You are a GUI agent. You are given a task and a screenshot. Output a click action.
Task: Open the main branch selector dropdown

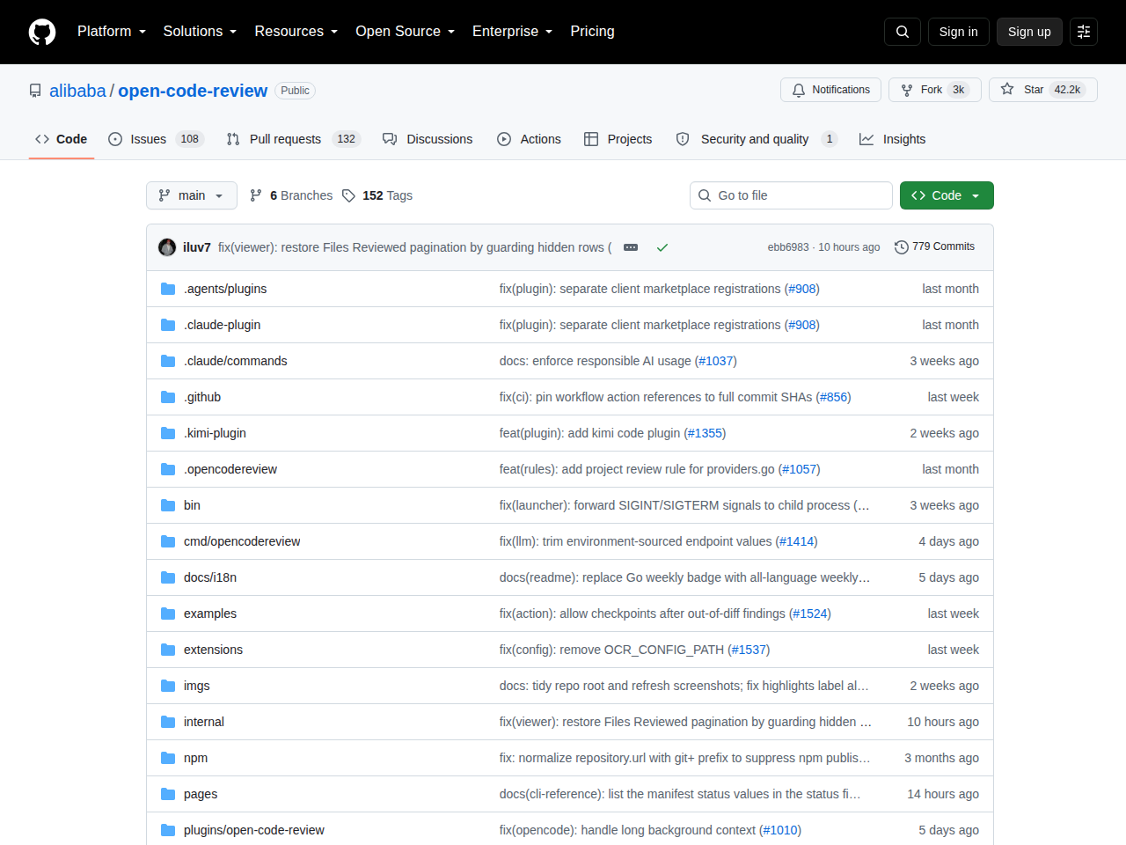[192, 195]
